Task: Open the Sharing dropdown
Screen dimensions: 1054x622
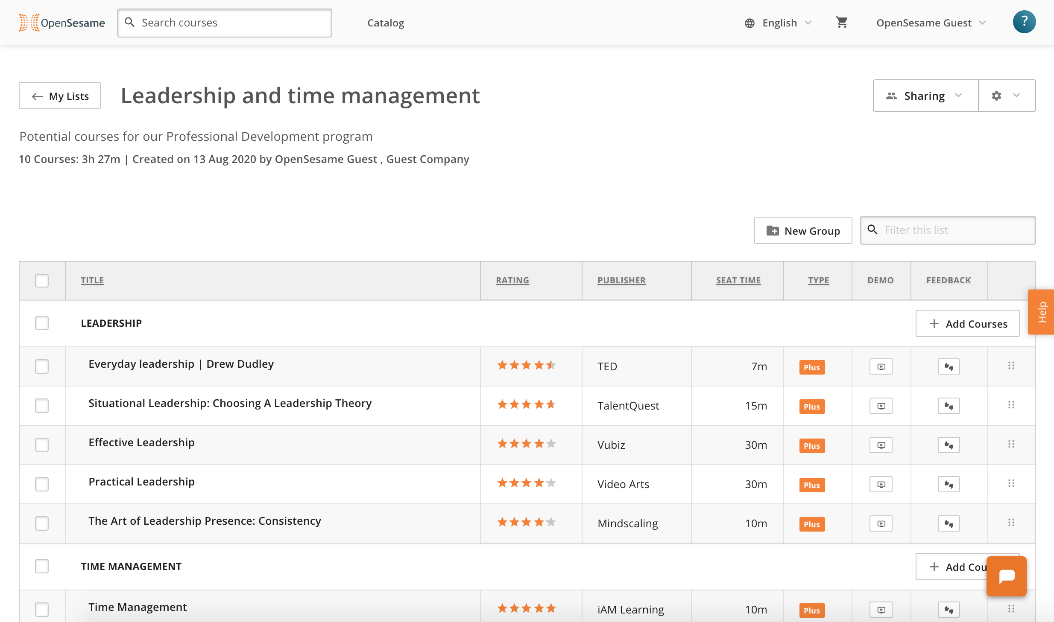Action: point(925,96)
